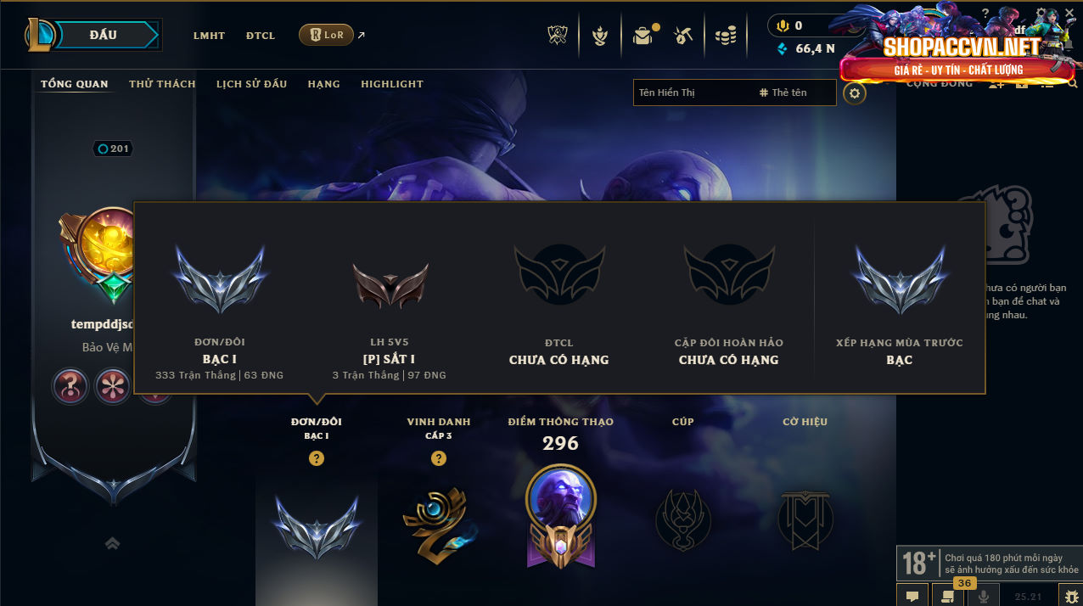This screenshot has height=606, width=1083.
Task: Open the Loot backpack icon
Action: [x=643, y=36]
